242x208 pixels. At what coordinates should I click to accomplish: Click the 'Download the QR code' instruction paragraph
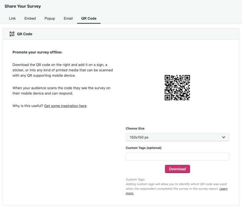[x=62, y=70]
